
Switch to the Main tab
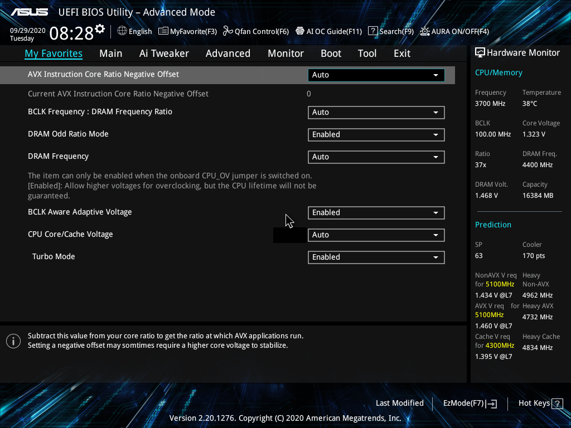coord(111,53)
